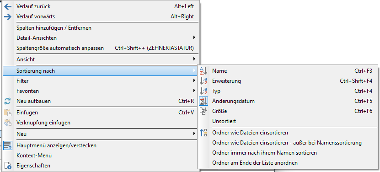Image resolution: width=380 pixels, height=172 pixels.
Task: Choose Verlauf zurück
Action: click(101, 6)
